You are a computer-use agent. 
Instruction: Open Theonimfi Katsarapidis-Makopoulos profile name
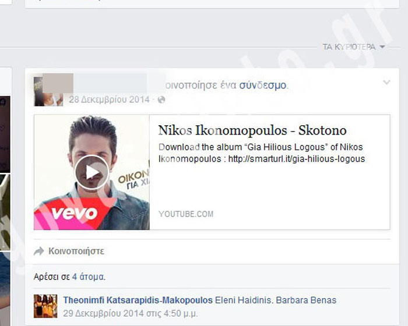click(138, 300)
